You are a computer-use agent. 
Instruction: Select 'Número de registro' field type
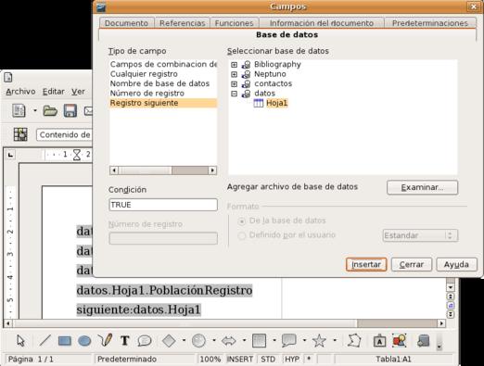click(x=147, y=94)
